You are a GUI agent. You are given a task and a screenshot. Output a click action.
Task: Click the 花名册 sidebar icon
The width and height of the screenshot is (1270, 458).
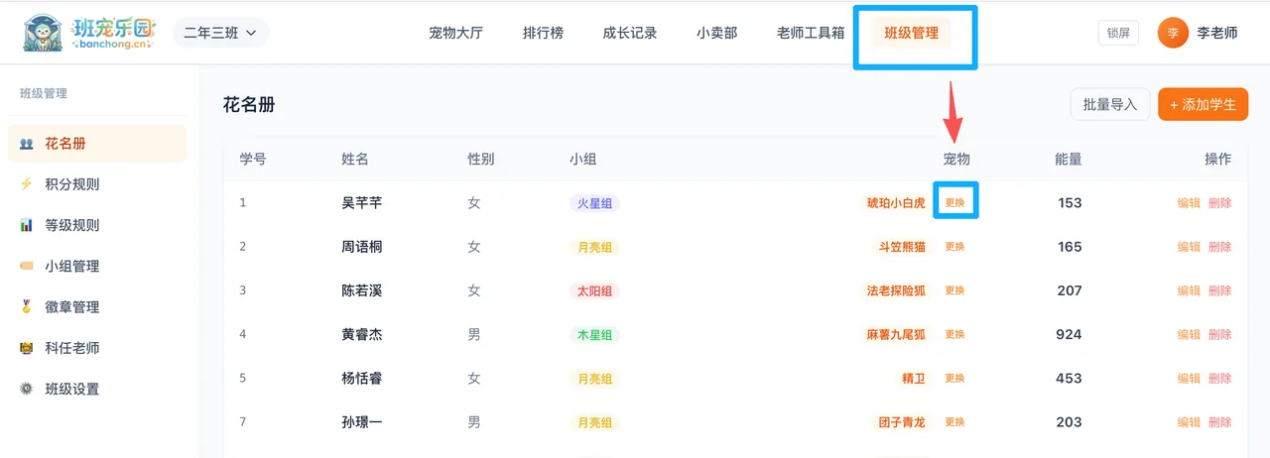pos(27,144)
